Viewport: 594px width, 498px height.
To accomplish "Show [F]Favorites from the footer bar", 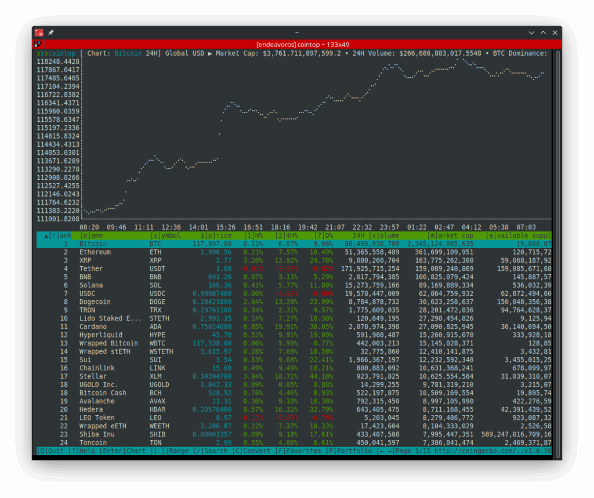I will [298, 451].
